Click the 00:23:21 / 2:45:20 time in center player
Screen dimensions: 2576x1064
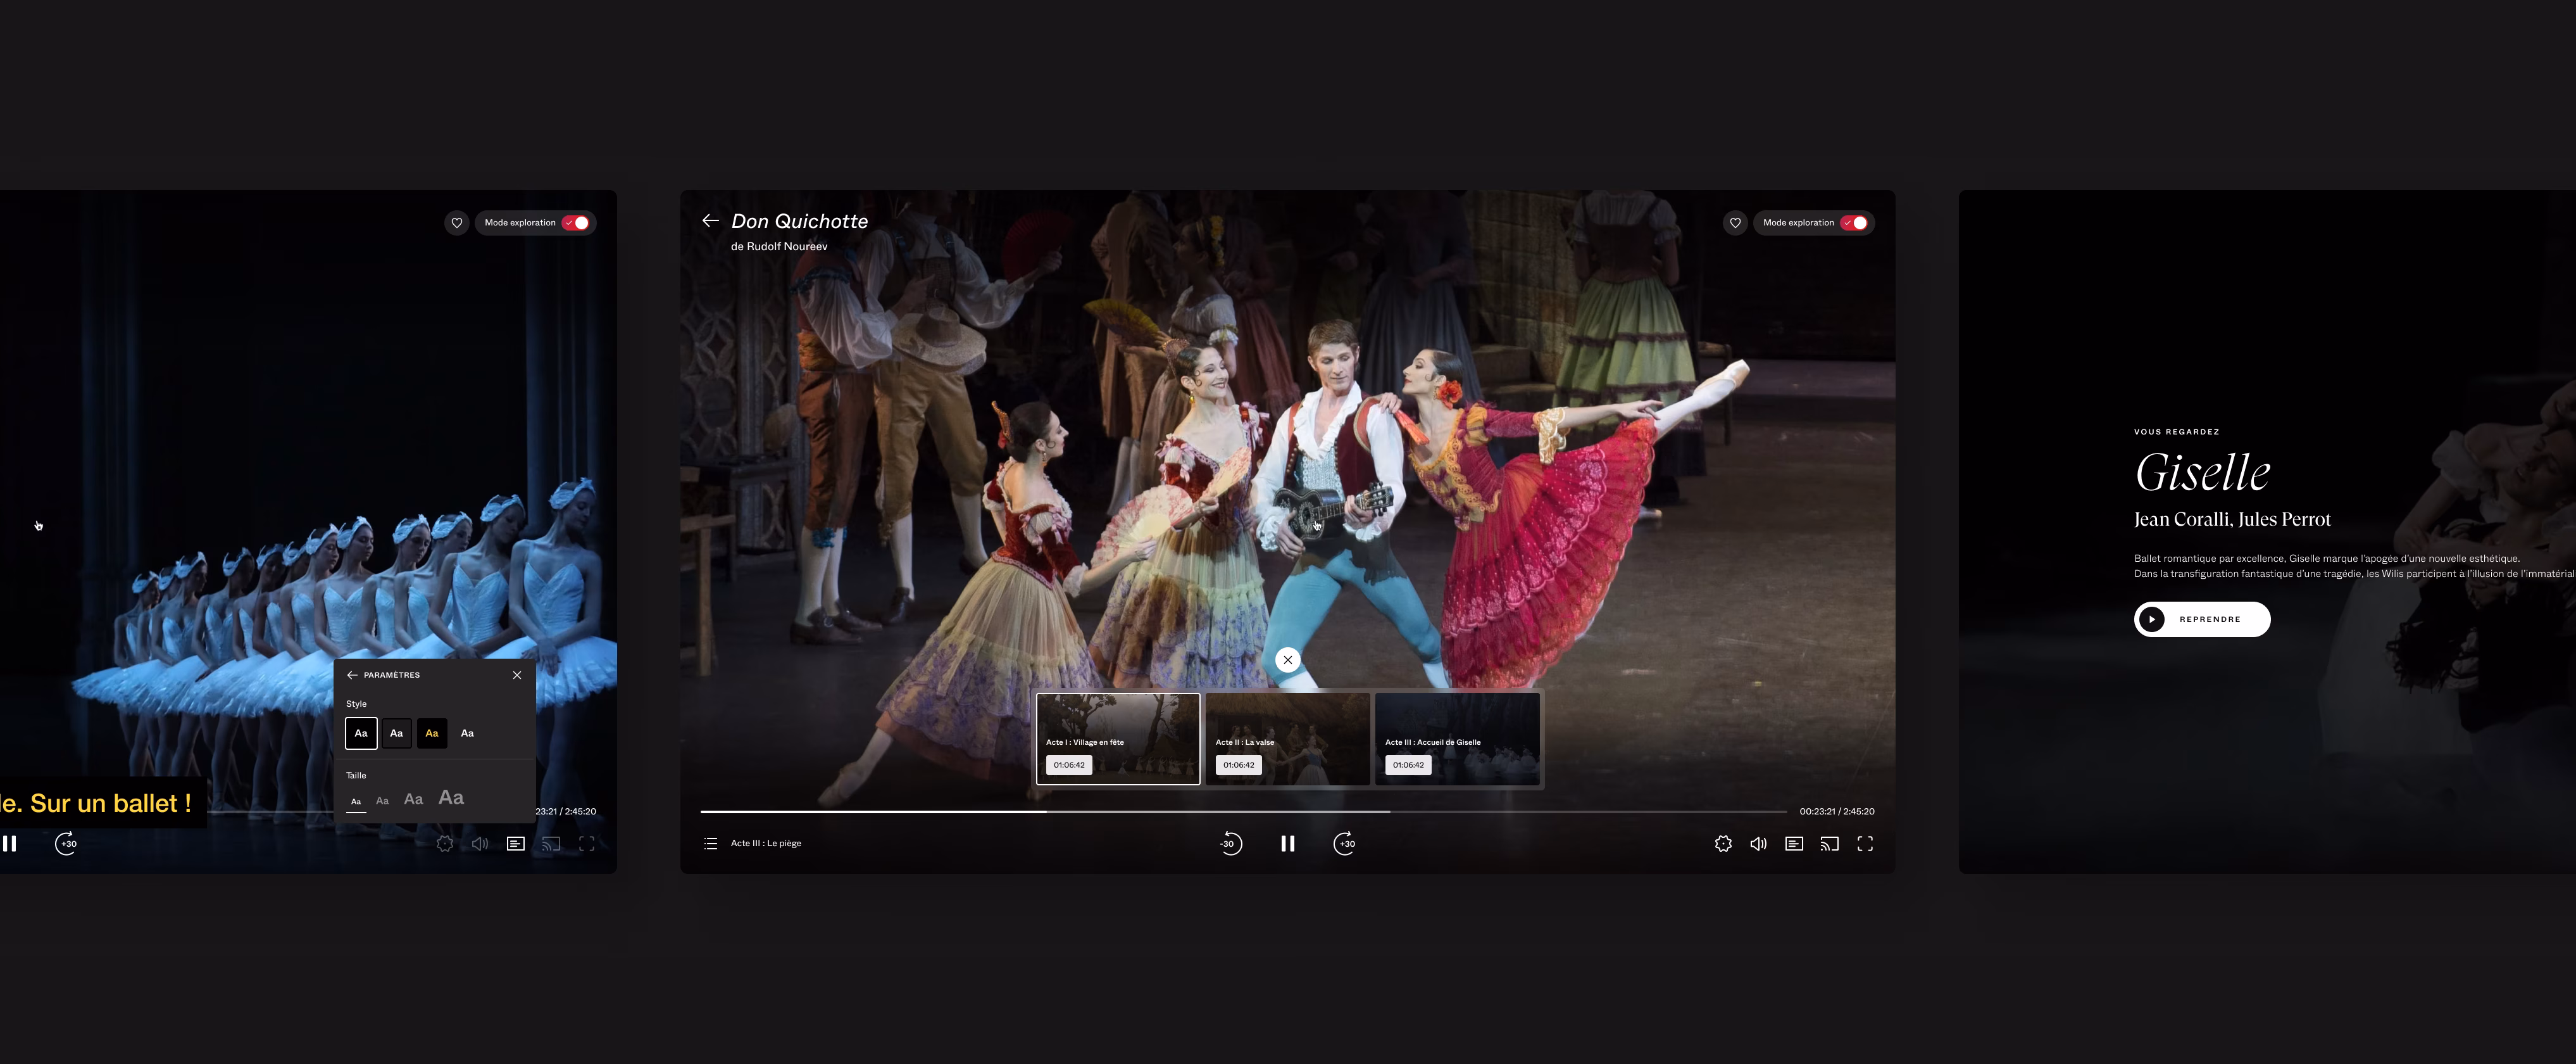coord(1837,812)
